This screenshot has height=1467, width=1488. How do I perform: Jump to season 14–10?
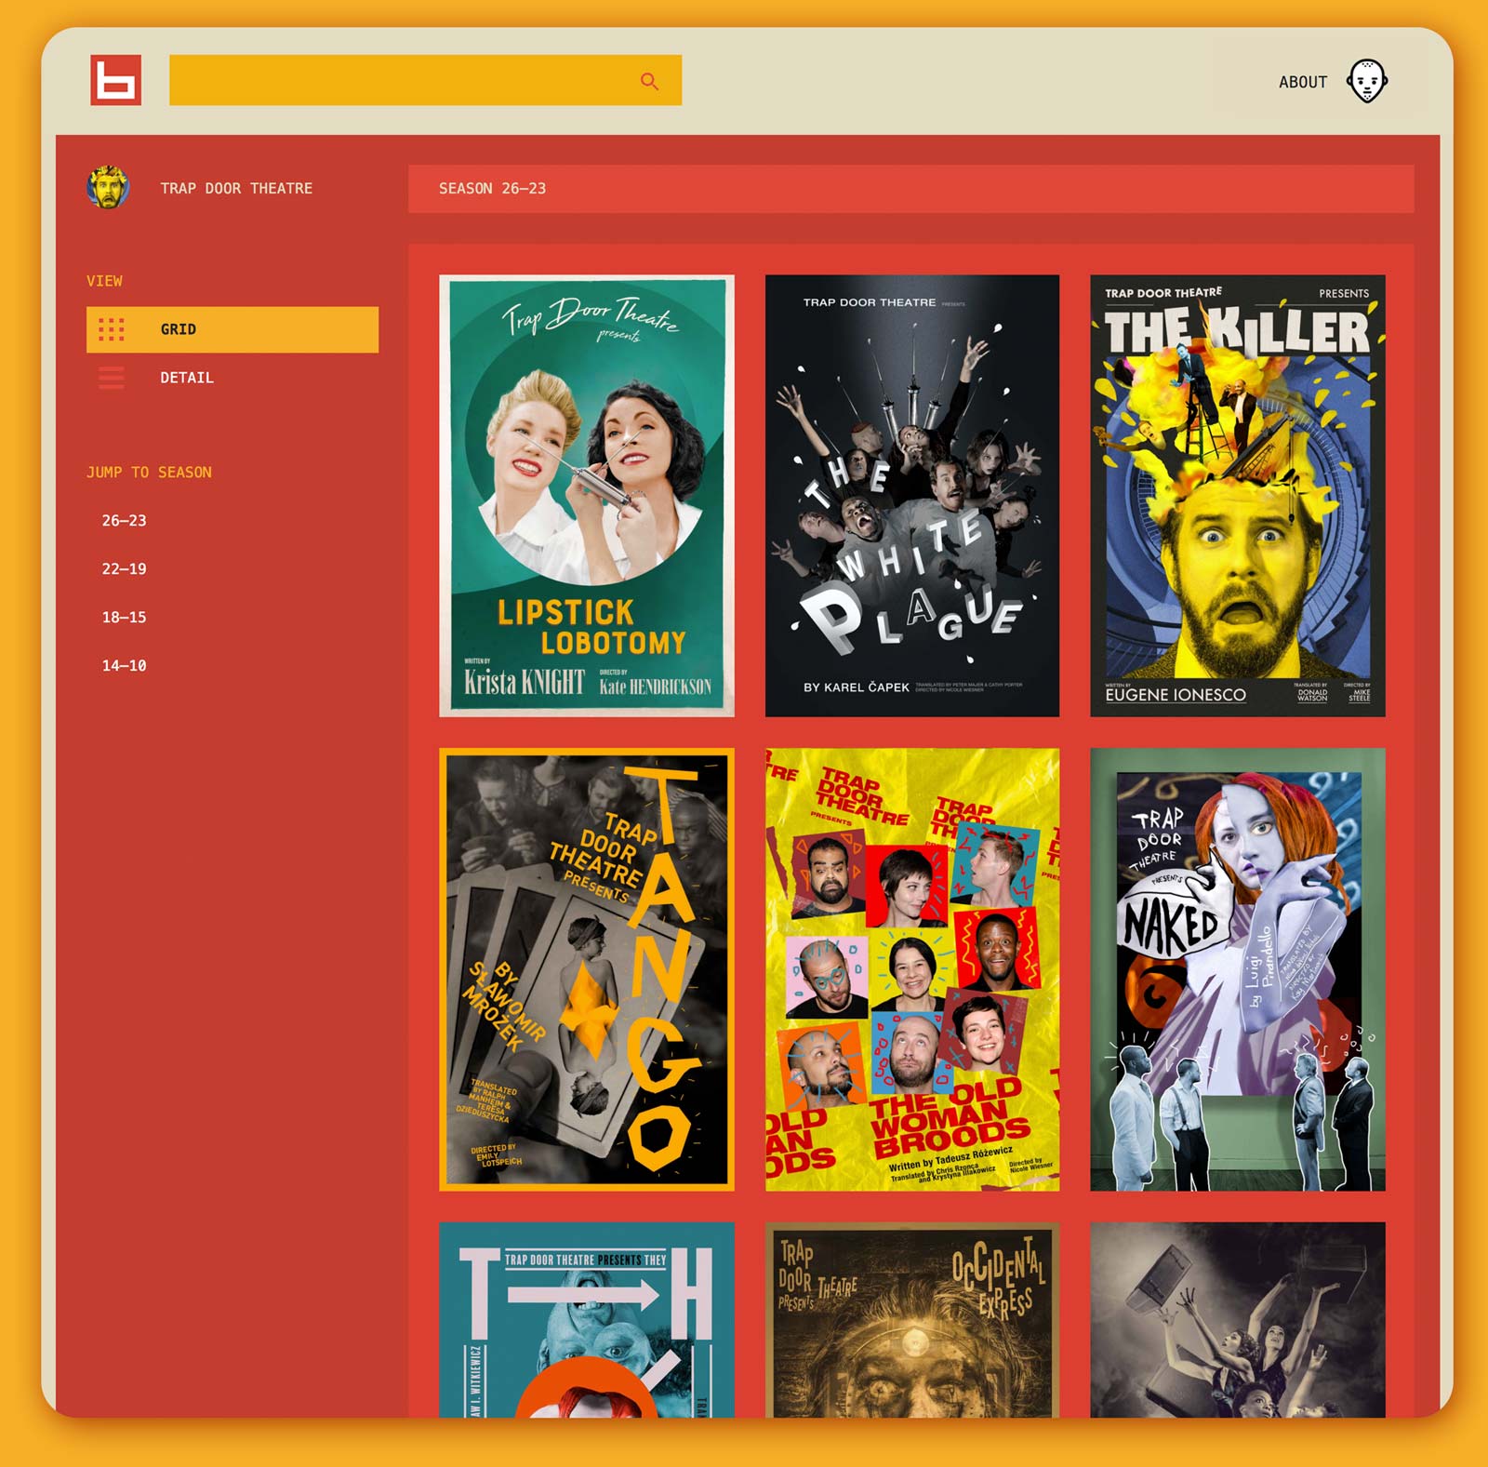click(125, 666)
